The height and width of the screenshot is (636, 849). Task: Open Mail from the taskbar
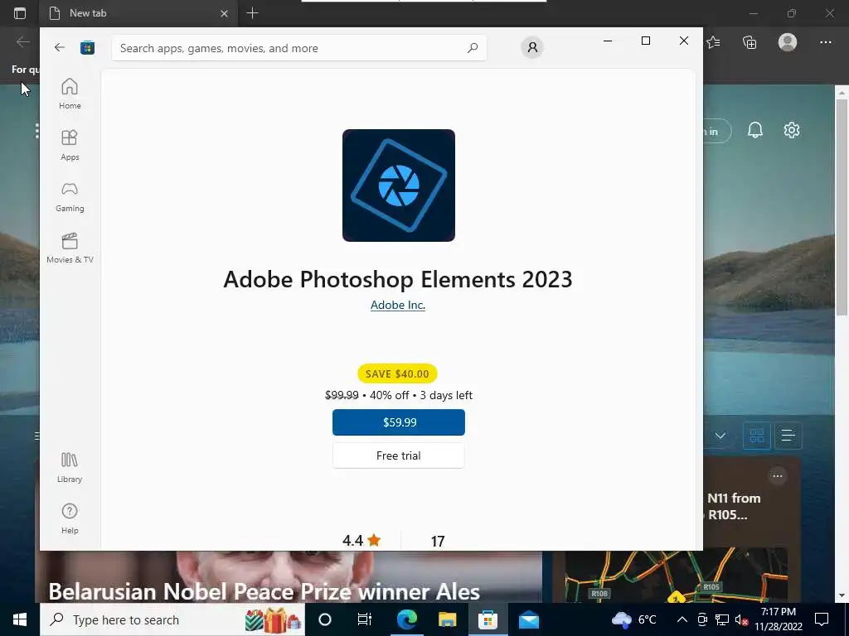pyautogui.click(x=528, y=619)
